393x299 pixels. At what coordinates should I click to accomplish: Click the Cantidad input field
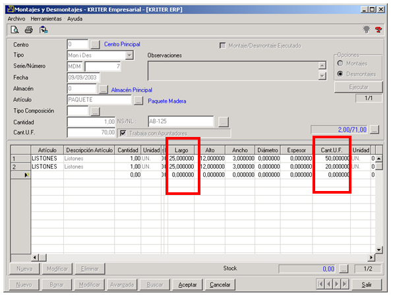click(x=91, y=122)
